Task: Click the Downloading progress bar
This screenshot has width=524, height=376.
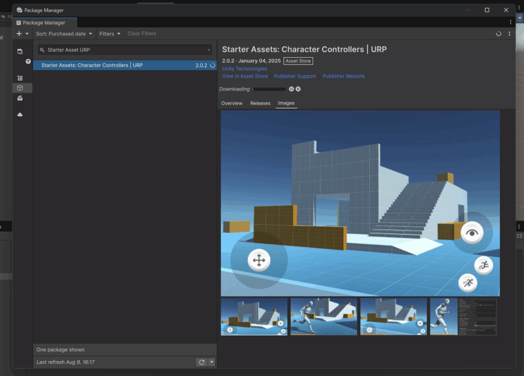Action: click(x=269, y=89)
